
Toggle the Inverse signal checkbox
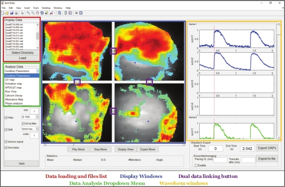click(6, 142)
